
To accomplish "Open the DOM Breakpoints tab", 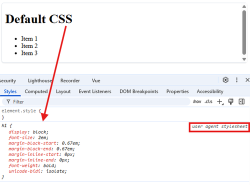I will [139, 91].
